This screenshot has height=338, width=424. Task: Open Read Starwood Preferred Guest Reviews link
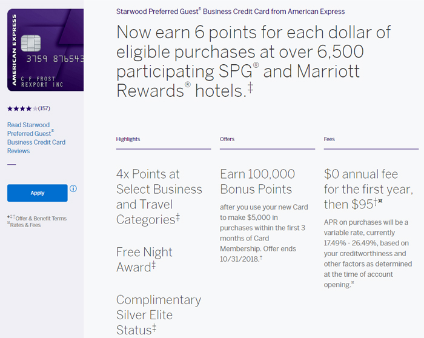[x=36, y=138]
